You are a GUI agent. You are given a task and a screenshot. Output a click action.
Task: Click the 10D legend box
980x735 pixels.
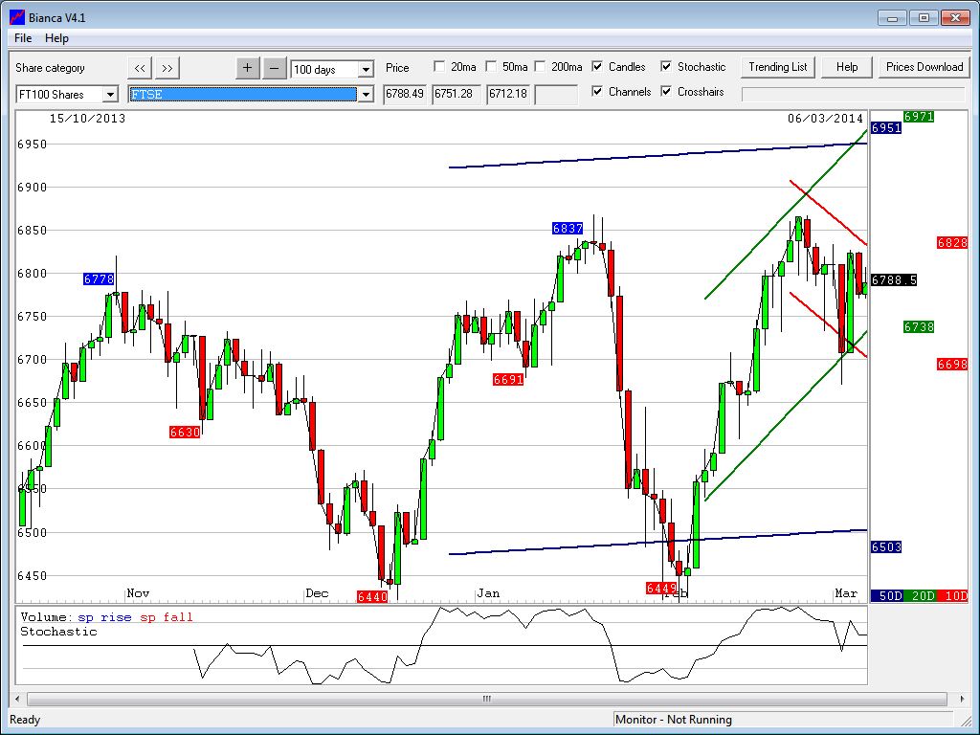pyautogui.click(x=952, y=595)
